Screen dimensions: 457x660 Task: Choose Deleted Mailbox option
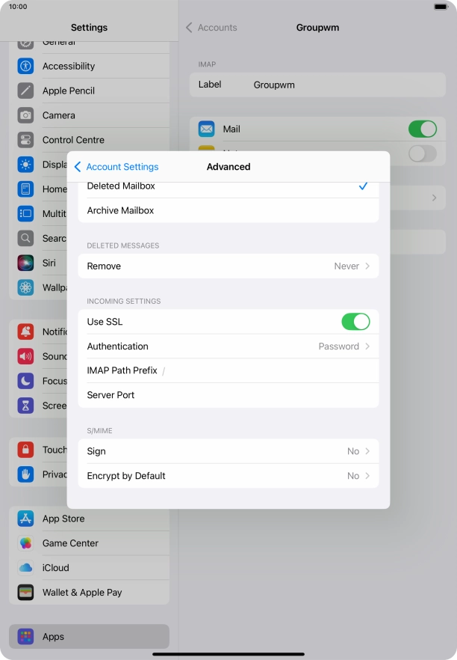coord(228,187)
